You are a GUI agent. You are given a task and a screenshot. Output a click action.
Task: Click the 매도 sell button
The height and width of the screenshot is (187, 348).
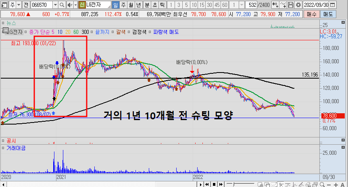[x=328, y=15]
